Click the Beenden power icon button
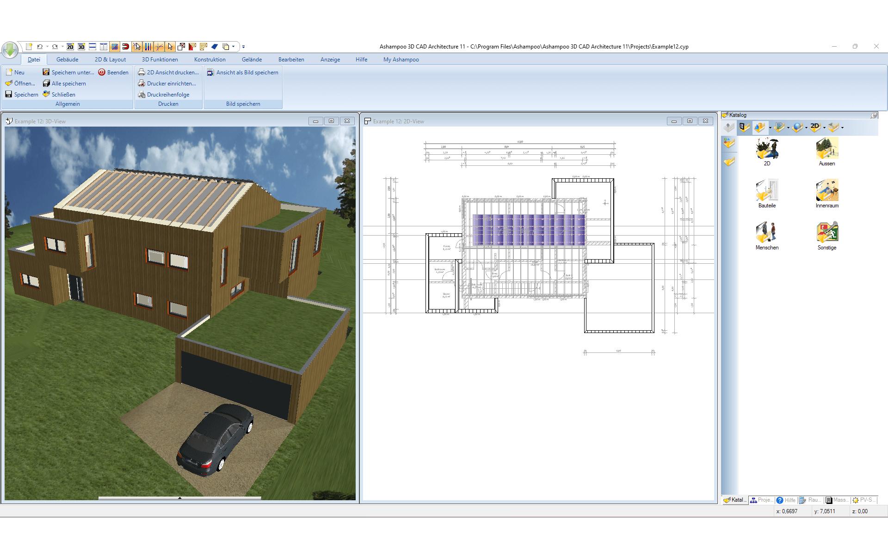This screenshot has width=888, height=558. coord(113,73)
